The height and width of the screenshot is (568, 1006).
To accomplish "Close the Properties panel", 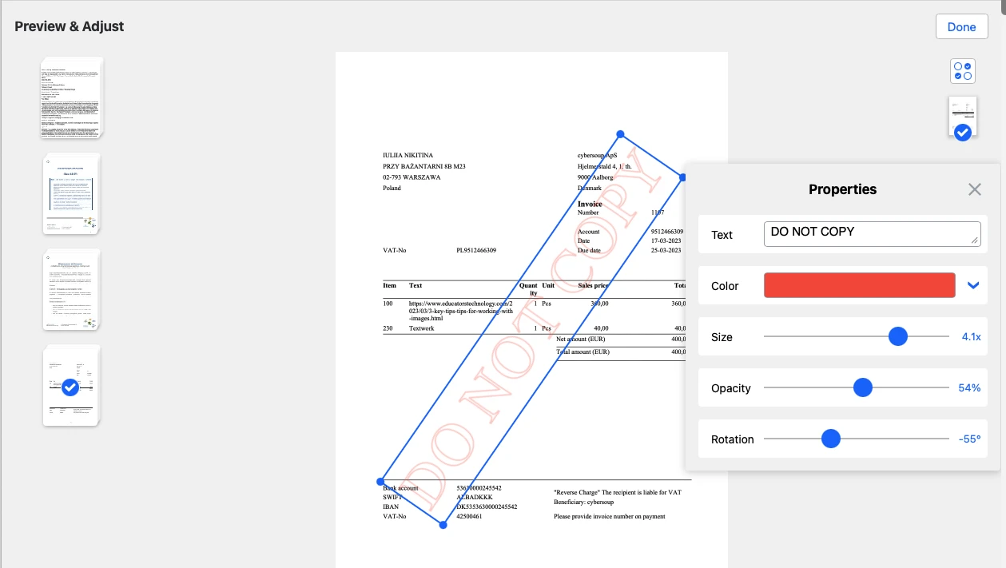I will pos(974,189).
